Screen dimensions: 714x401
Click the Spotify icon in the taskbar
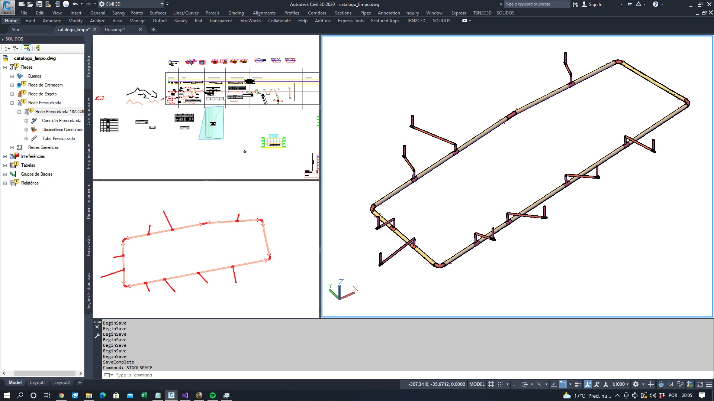(213, 395)
